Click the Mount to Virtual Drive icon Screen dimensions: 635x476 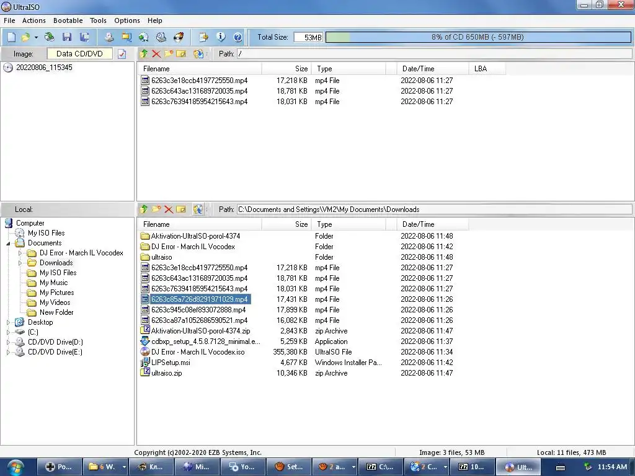click(161, 37)
